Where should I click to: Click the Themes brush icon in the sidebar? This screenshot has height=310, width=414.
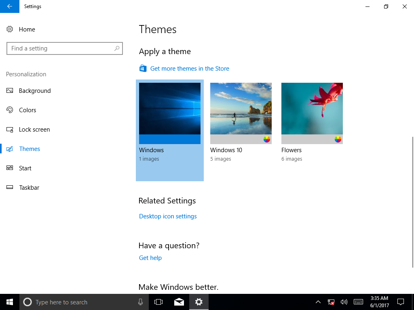coord(10,149)
